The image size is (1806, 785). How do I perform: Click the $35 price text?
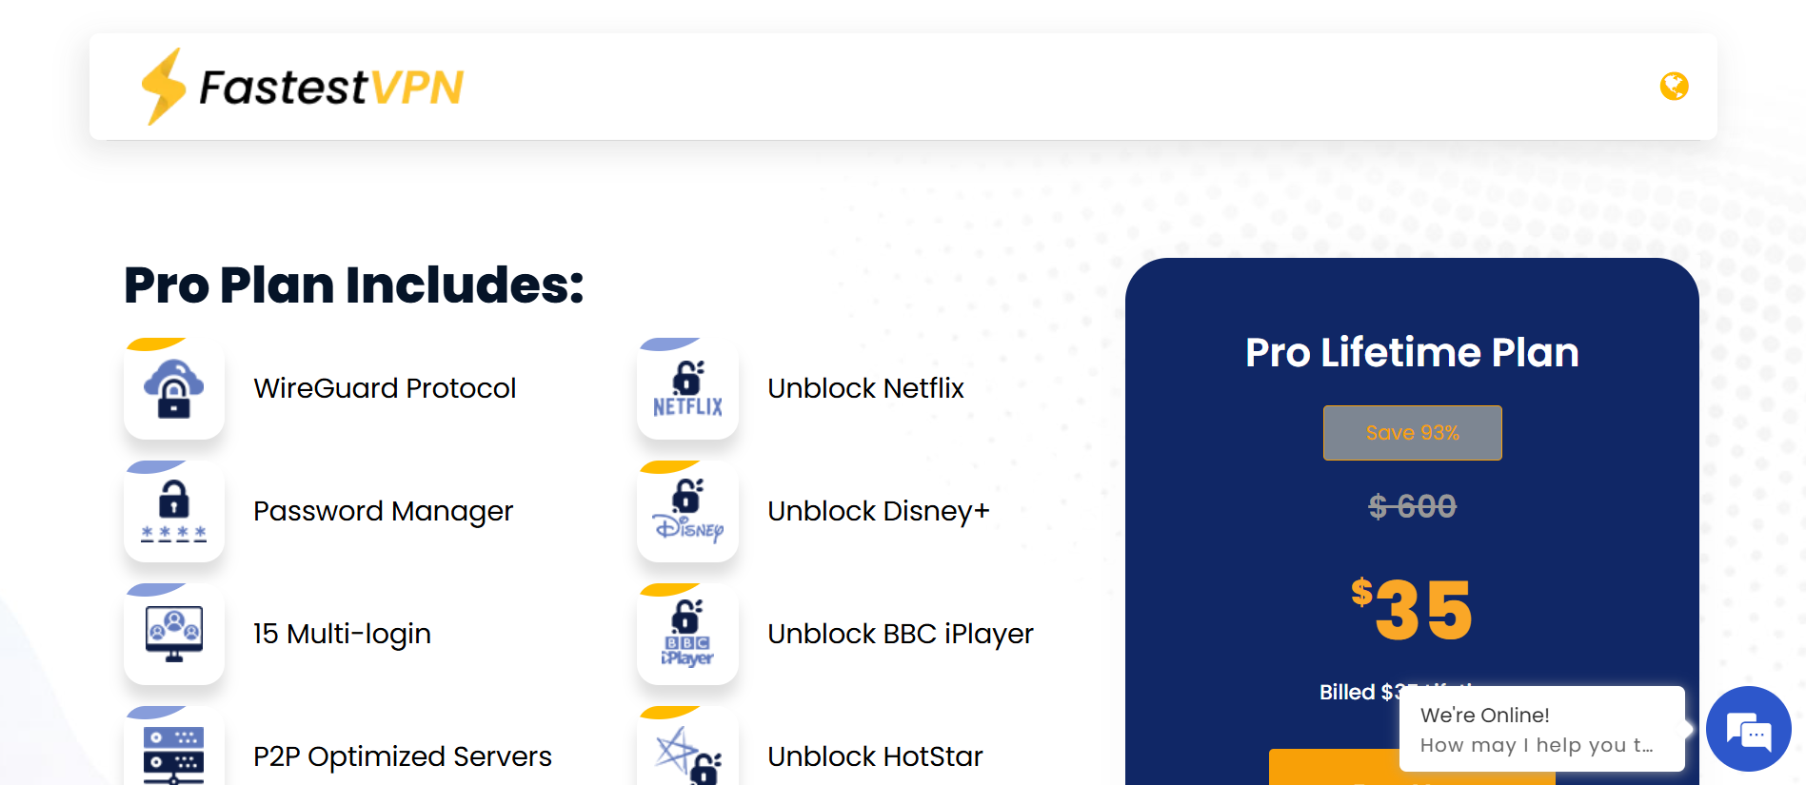click(x=1412, y=610)
